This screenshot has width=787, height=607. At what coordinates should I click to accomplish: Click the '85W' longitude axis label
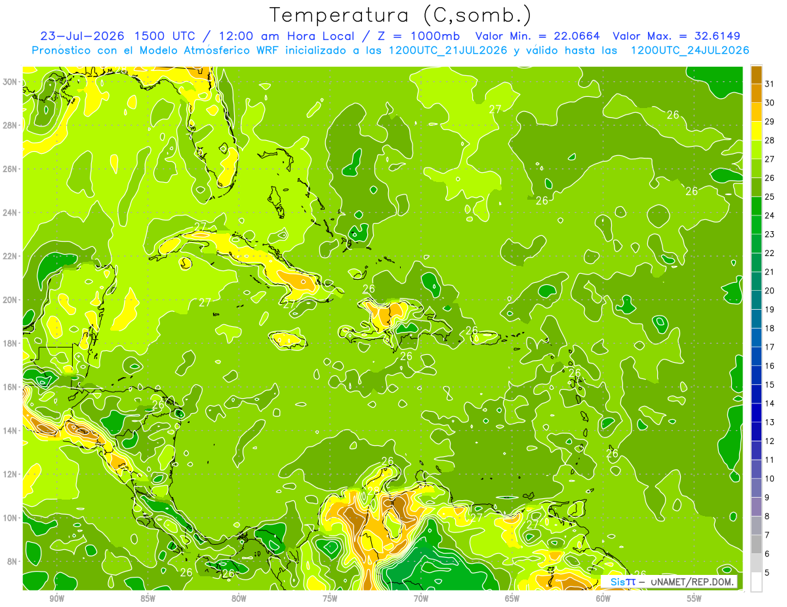tap(148, 598)
